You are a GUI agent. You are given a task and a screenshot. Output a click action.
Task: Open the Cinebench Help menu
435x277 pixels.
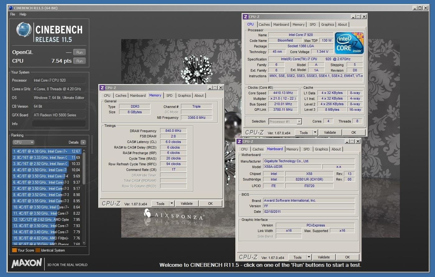coord(23,14)
